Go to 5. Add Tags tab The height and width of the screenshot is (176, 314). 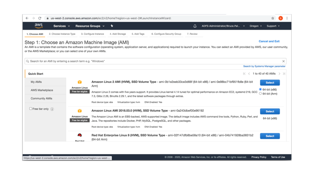click(x=138, y=34)
